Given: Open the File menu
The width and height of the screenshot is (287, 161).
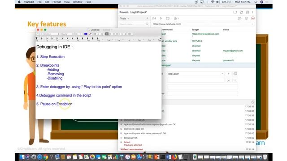Looking at the screenshot, I should coord(39,2).
